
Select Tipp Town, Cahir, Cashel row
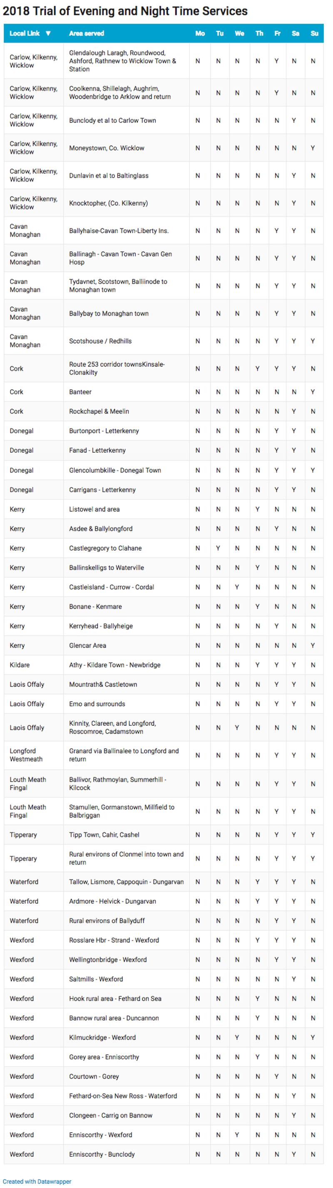pos(104,835)
